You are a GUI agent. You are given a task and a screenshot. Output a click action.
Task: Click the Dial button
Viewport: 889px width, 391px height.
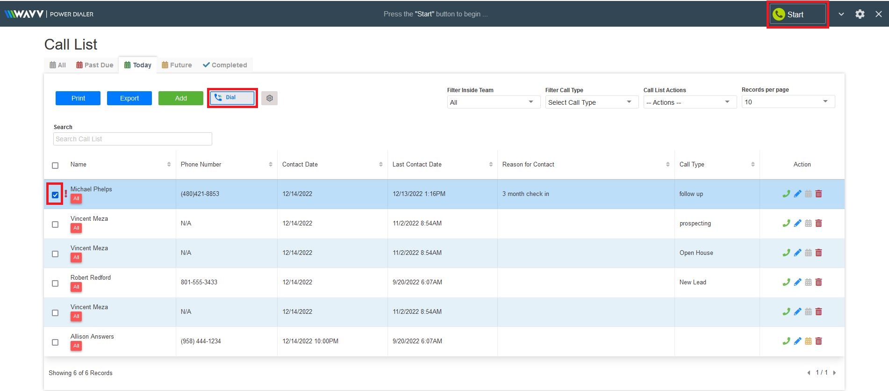(232, 98)
